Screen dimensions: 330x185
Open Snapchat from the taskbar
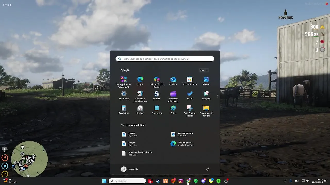(x=211, y=181)
